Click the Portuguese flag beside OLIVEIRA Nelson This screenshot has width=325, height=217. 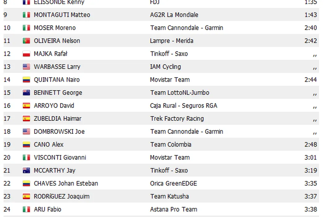tap(26, 41)
